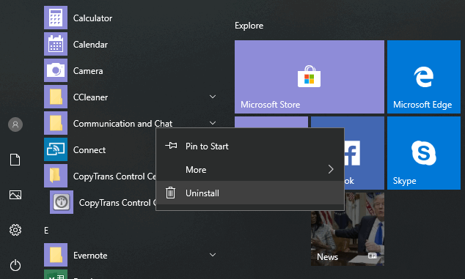Expand the Communication and Chat chevron
This screenshot has height=279, width=465.
(213, 123)
